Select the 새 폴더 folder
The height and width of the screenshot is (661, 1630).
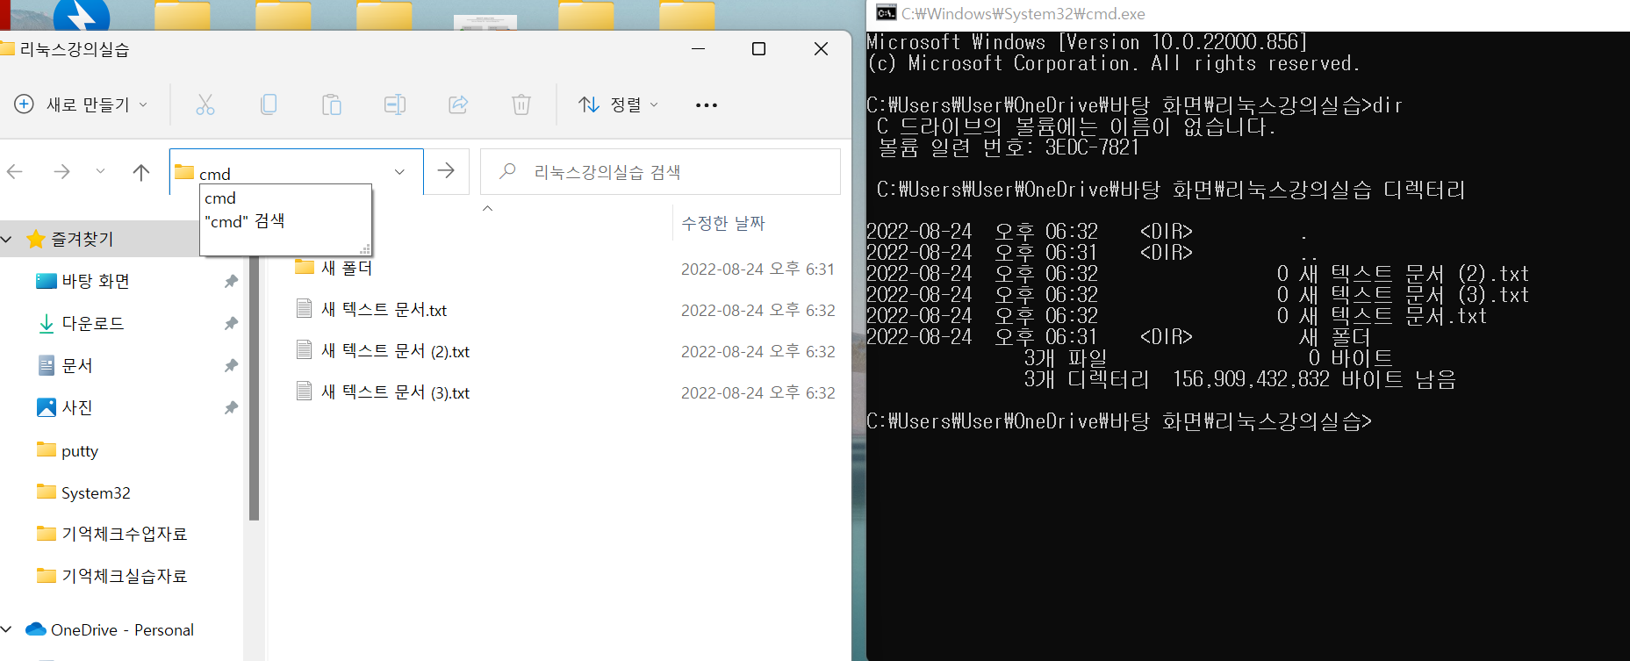[x=347, y=268]
